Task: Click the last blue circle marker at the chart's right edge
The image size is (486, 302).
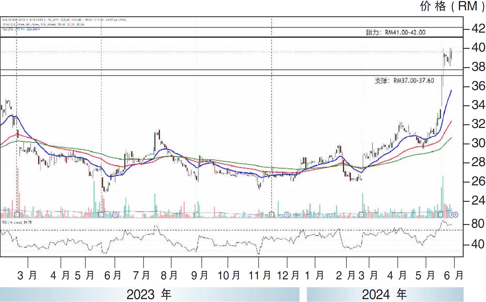Action: tap(456, 215)
